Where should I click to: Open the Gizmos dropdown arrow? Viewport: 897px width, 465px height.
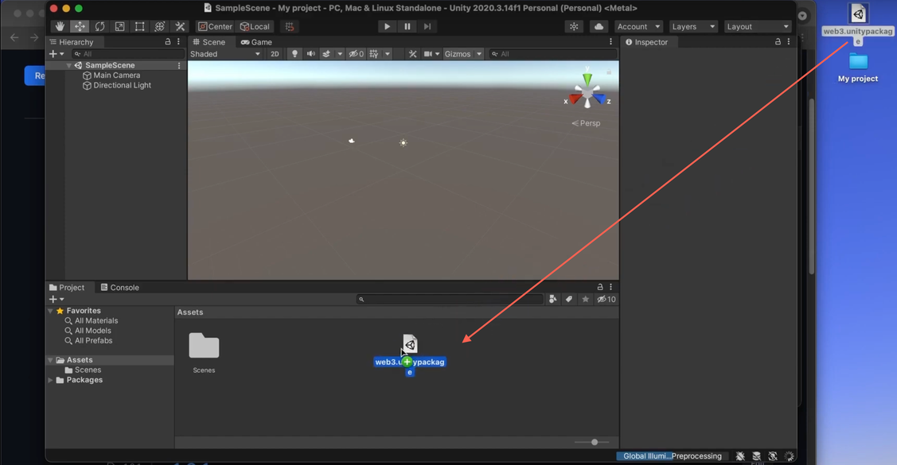point(479,54)
